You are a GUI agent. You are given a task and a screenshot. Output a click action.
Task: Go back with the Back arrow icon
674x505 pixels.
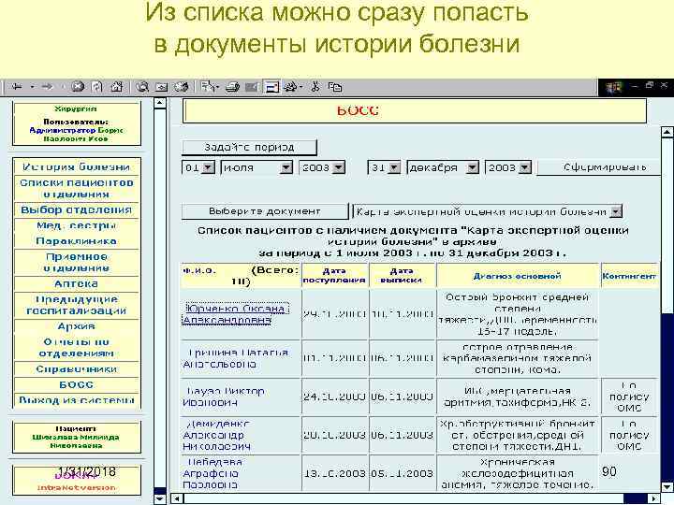17,87
